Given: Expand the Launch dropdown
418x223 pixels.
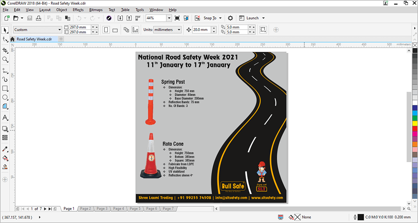Looking at the screenshot, I should coord(263,18).
